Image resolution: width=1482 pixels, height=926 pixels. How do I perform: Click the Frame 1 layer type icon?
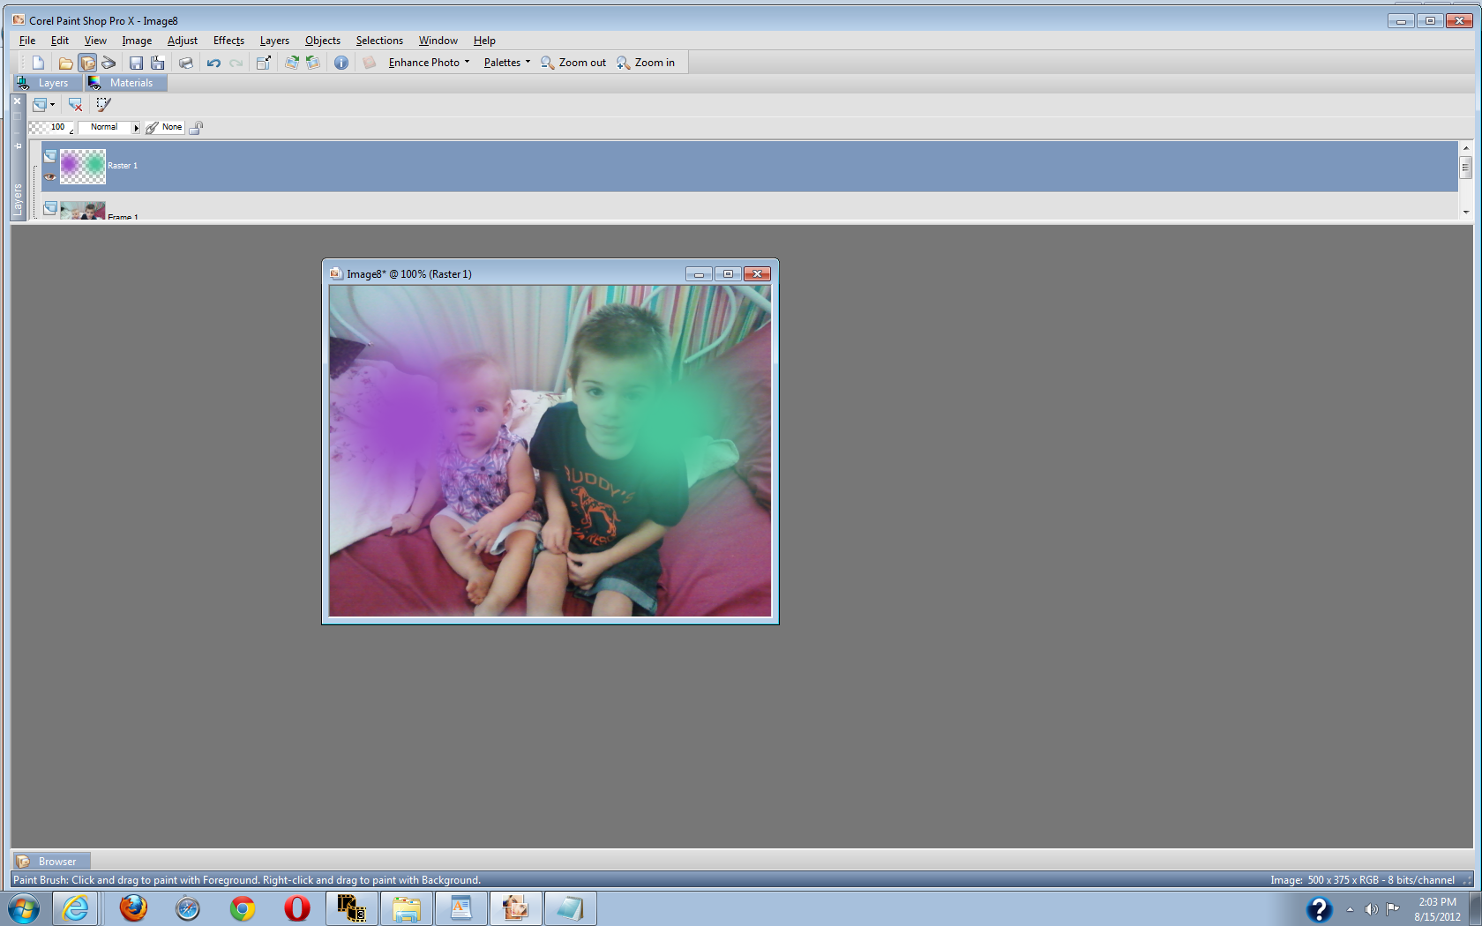[50, 208]
